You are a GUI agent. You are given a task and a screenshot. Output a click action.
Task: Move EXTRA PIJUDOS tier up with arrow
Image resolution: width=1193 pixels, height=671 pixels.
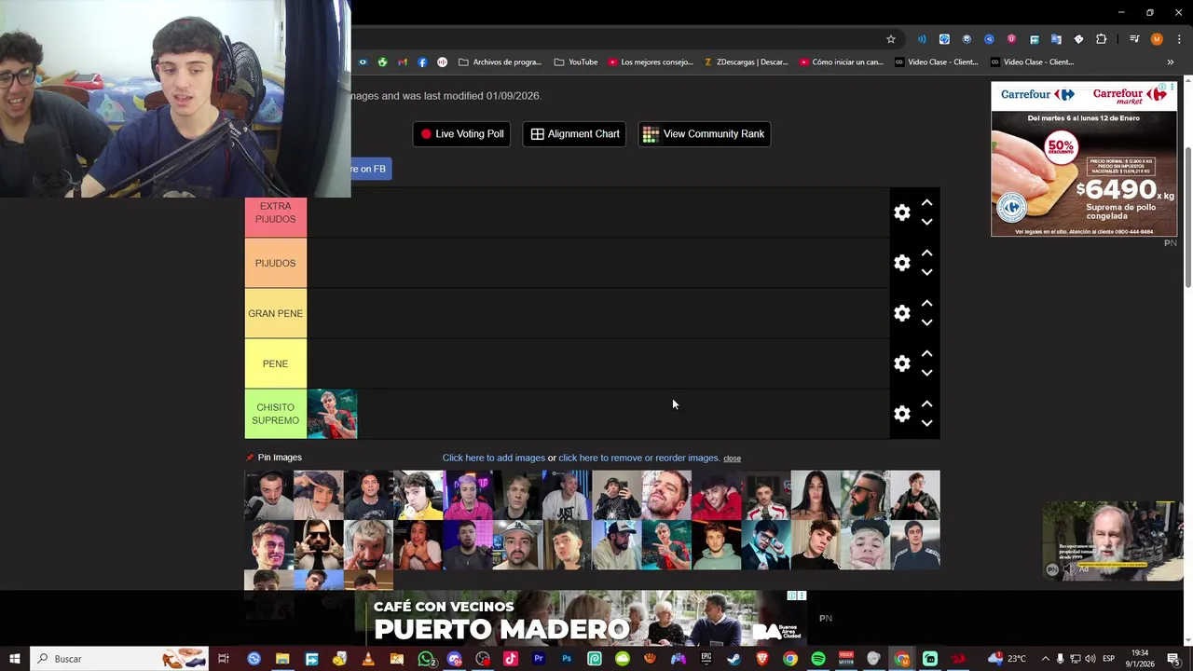[x=926, y=202]
